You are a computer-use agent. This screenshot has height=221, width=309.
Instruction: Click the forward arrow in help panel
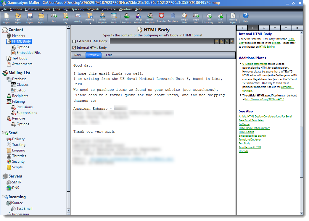pyautogui.click(x=253, y=28)
